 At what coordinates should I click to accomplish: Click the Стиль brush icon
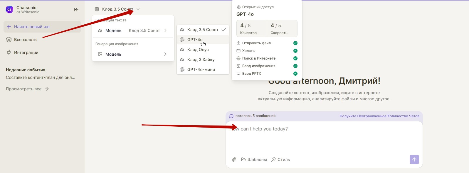point(273,160)
